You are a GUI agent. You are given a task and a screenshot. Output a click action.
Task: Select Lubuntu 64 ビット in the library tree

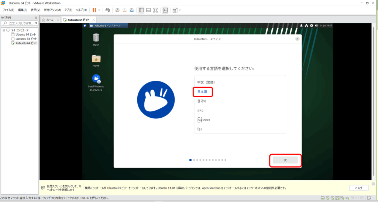pyautogui.click(x=26, y=39)
